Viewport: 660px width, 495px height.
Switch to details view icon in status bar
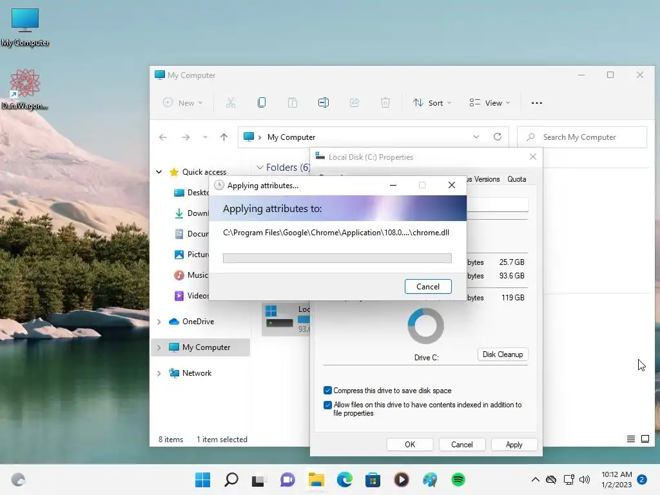coord(630,439)
